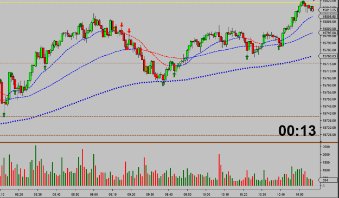The width and height of the screenshot is (339, 198).
Task: Click the green up arrow below the 10:22 candle
Action: (247, 57)
